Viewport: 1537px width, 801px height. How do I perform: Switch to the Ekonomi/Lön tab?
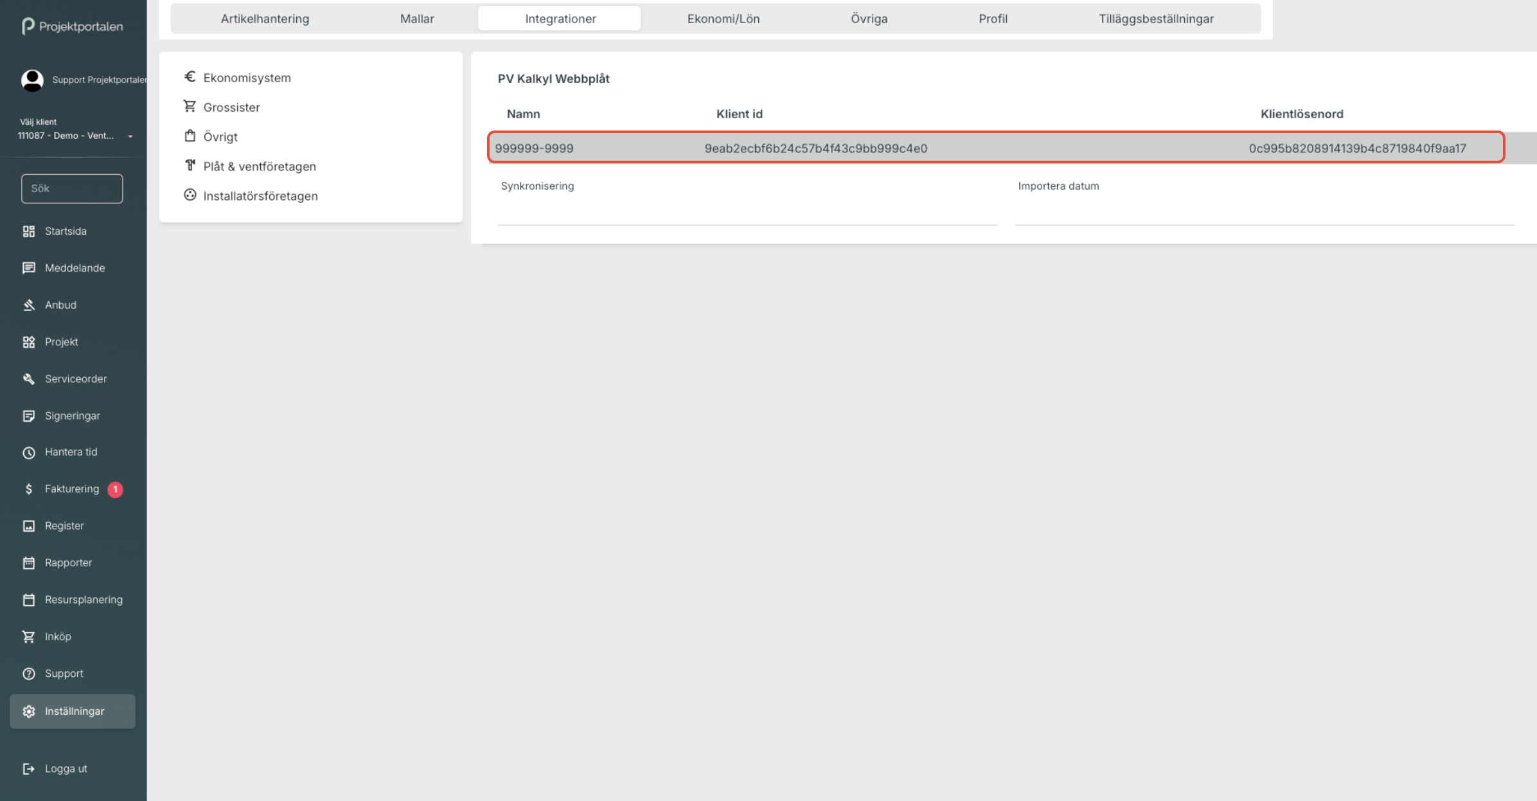point(723,19)
